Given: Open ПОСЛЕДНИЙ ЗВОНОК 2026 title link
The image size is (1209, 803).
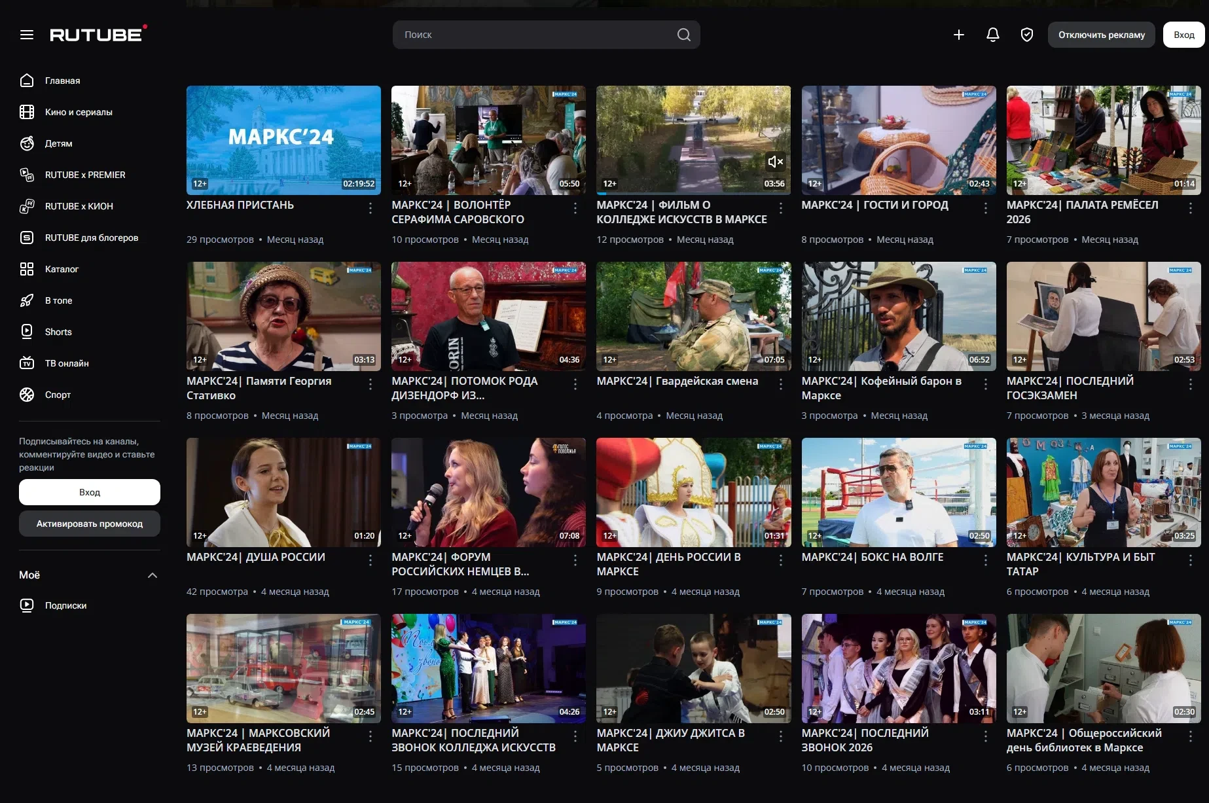Looking at the screenshot, I should [x=865, y=740].
